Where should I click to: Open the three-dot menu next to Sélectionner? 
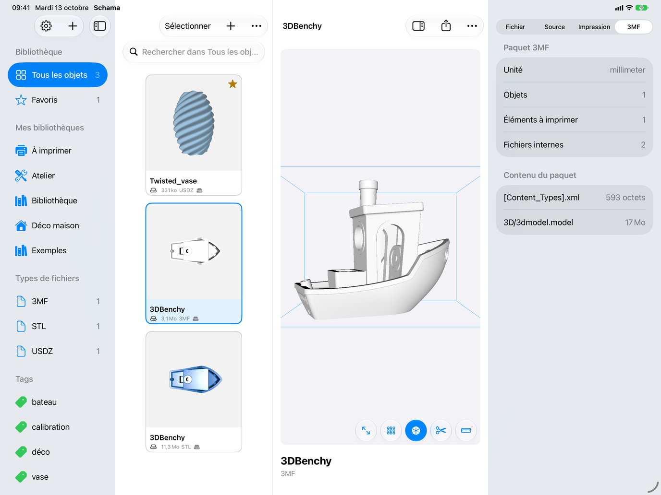(x=257, y=26)
